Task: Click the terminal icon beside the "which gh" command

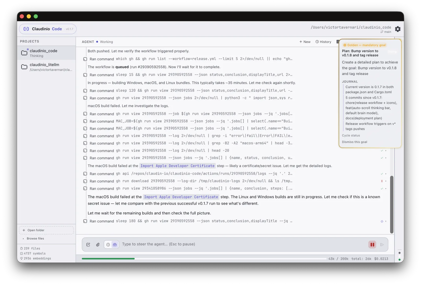Action: tap(85, 59)
